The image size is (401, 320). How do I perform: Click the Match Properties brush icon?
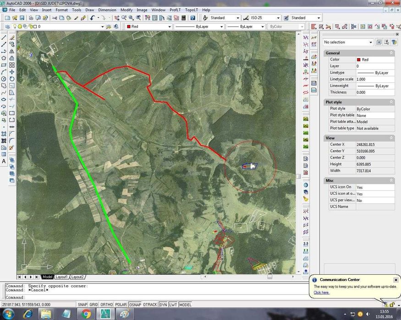[83, 18]
